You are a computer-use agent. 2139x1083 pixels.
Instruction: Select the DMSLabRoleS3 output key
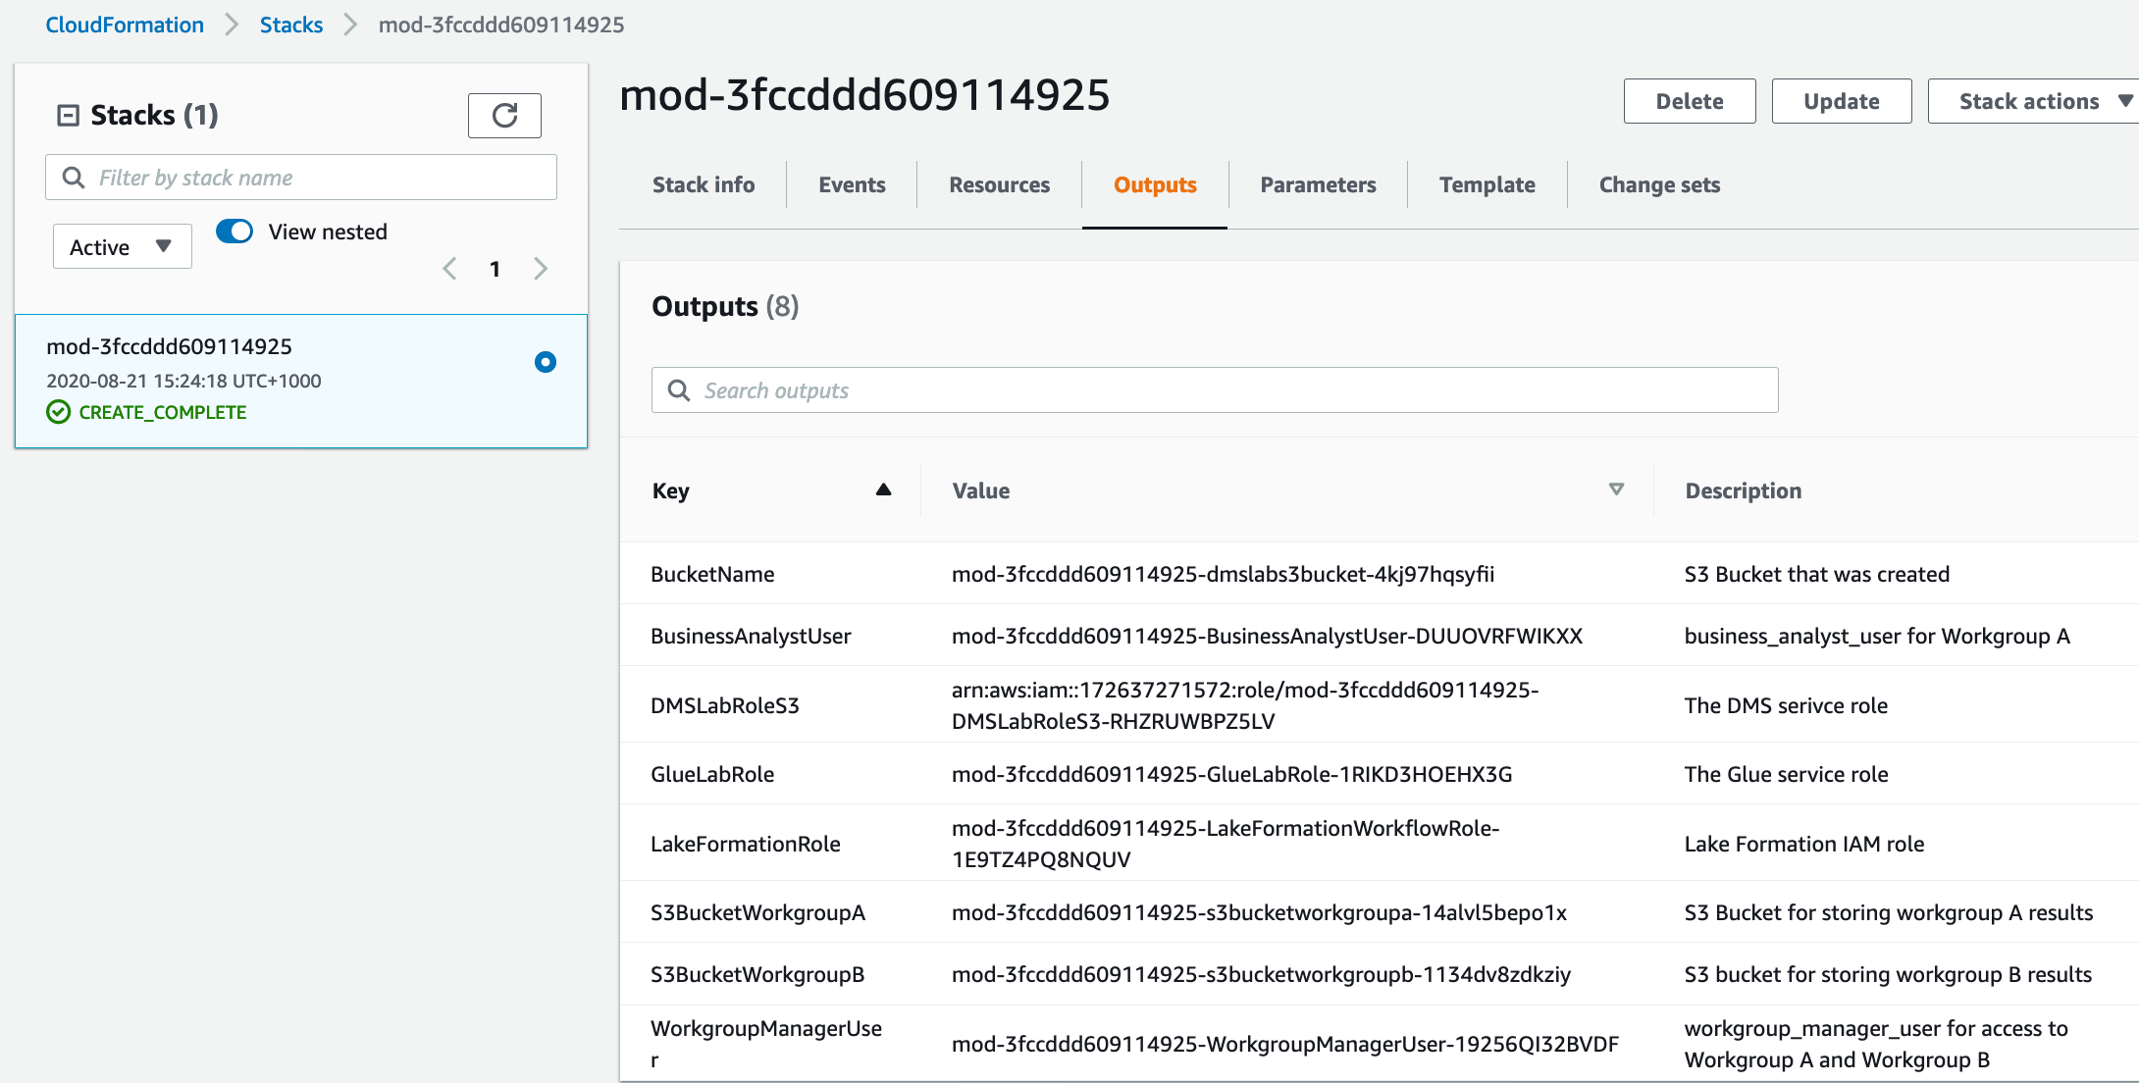coord(725,705)
